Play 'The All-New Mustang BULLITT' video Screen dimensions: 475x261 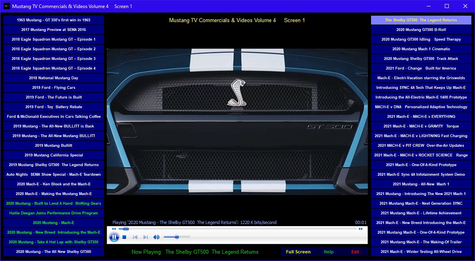54,136
